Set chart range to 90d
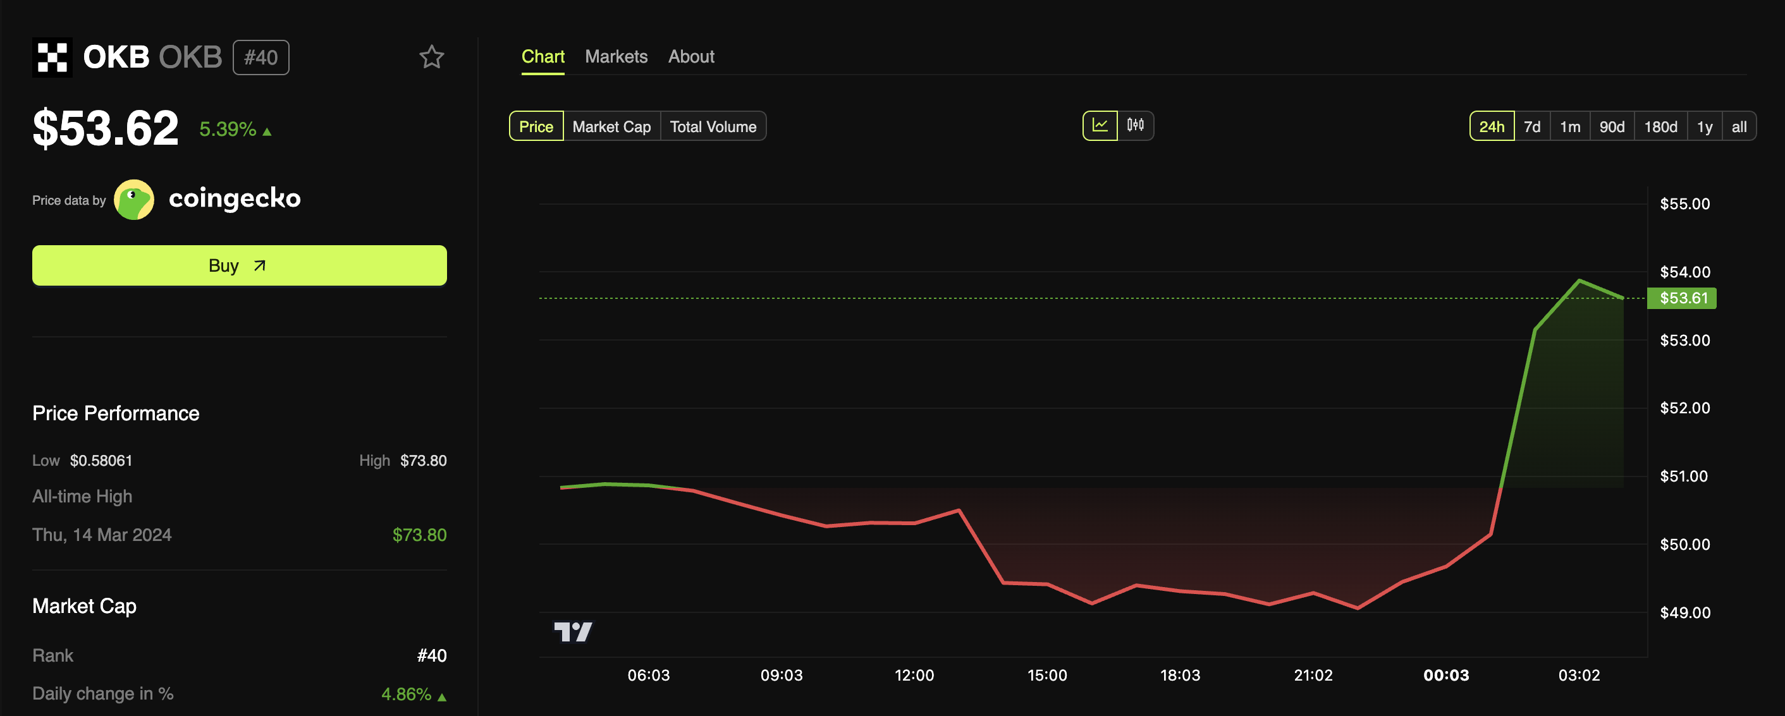 1611,127
